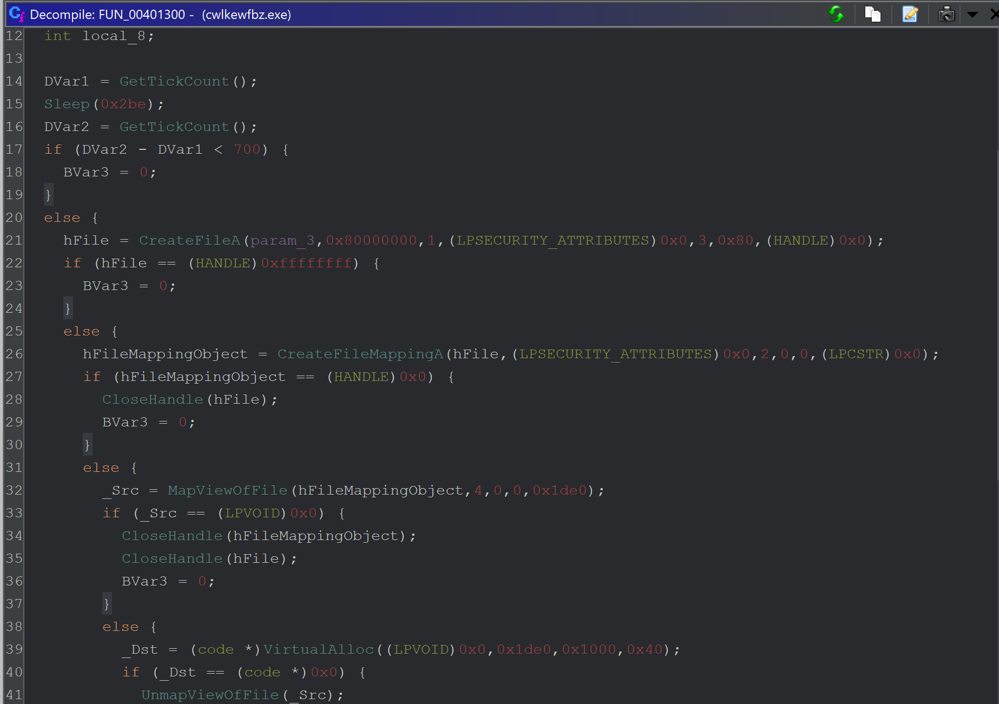Click CloseHandle(hFileMappingObject) on line 34
The height and width of the screenshot is (704, 999).
pos(172,536)
